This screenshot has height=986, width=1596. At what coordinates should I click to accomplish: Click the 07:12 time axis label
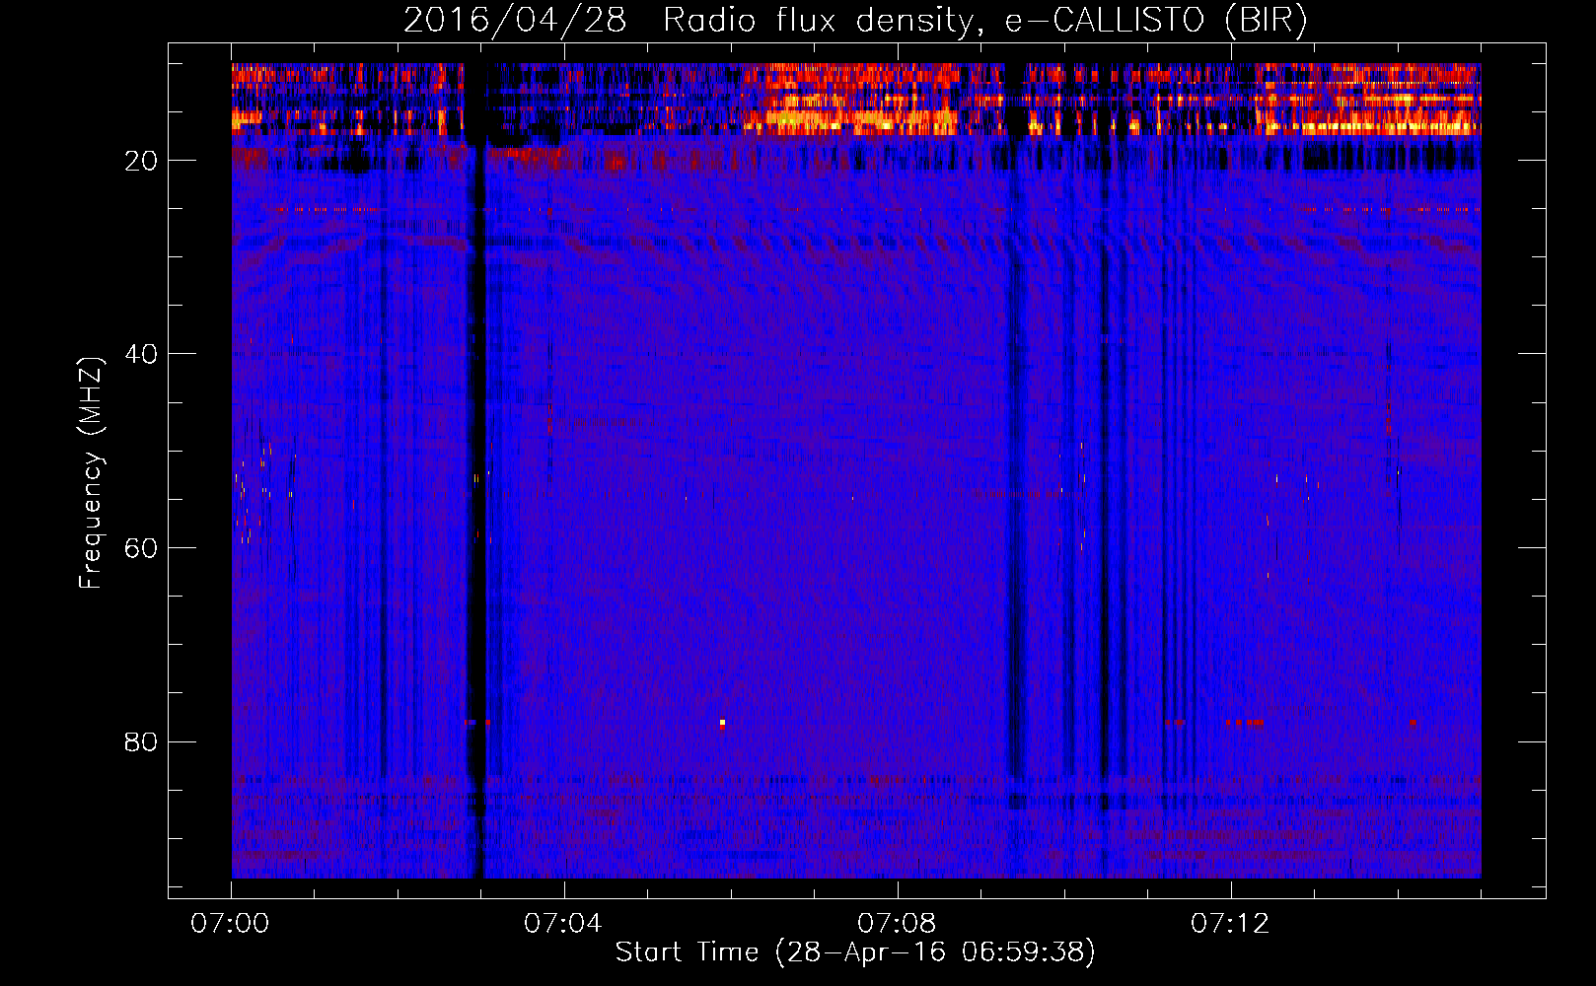(x=1230, y=924)
